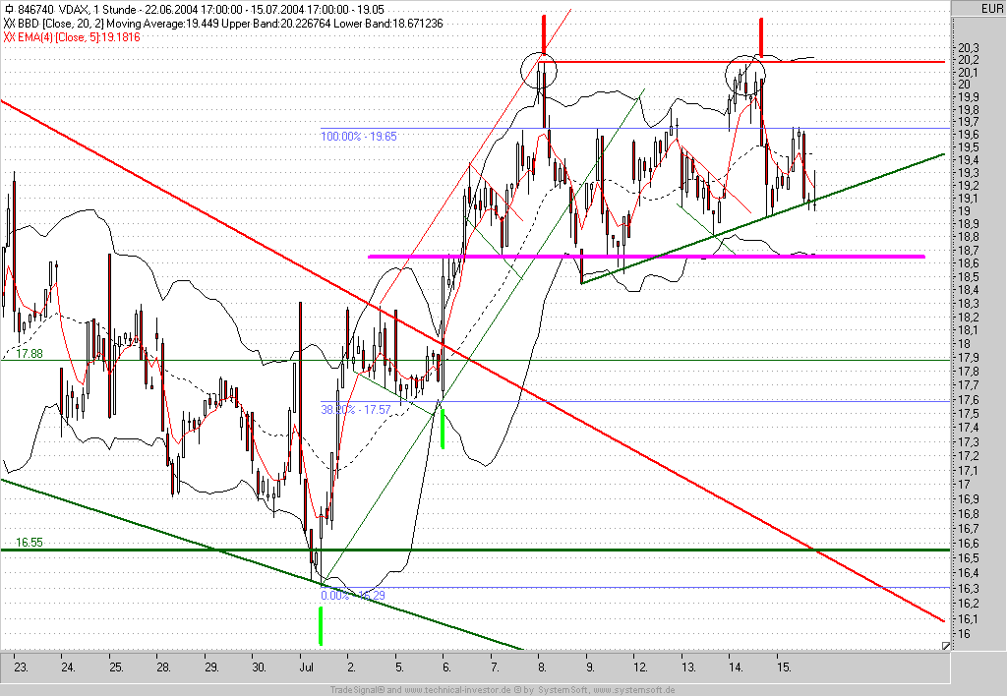Select the 17.88 horizontal line label
1007x696 pixels.
[29, 354]
